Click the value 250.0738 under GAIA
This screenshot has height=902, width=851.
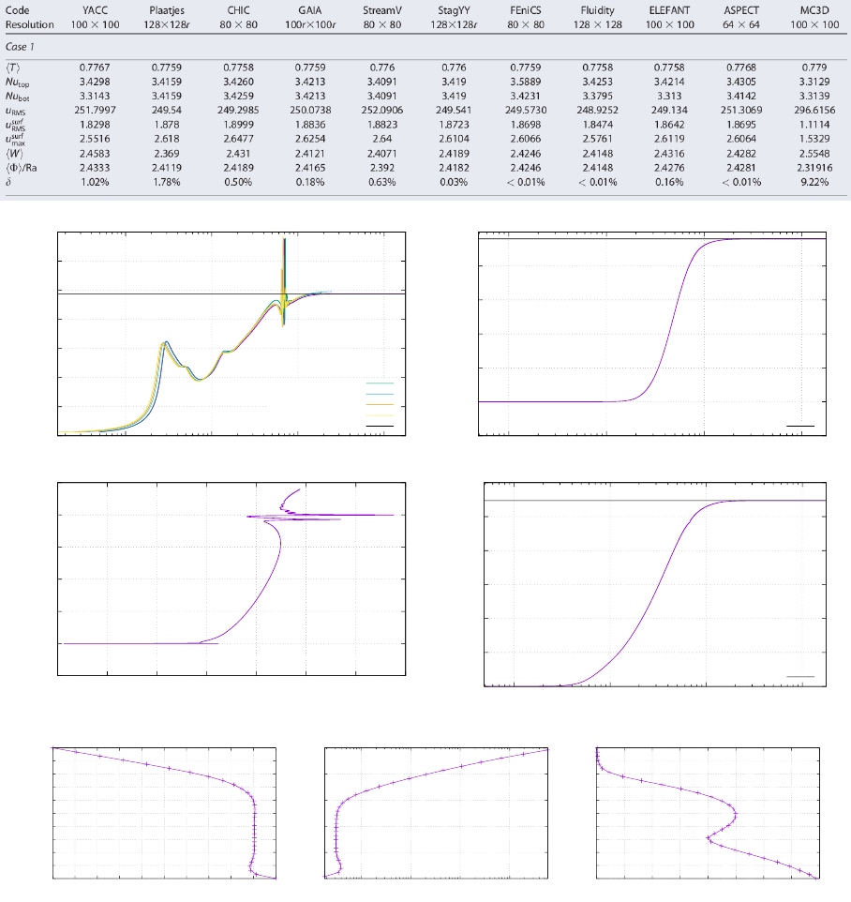pyautogui.click(x=310, y=110)
